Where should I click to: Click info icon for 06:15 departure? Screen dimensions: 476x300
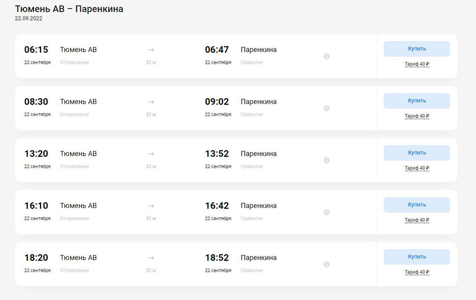click(327, 56)
